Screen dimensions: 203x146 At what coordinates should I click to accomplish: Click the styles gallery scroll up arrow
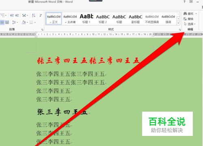(178, 14)
